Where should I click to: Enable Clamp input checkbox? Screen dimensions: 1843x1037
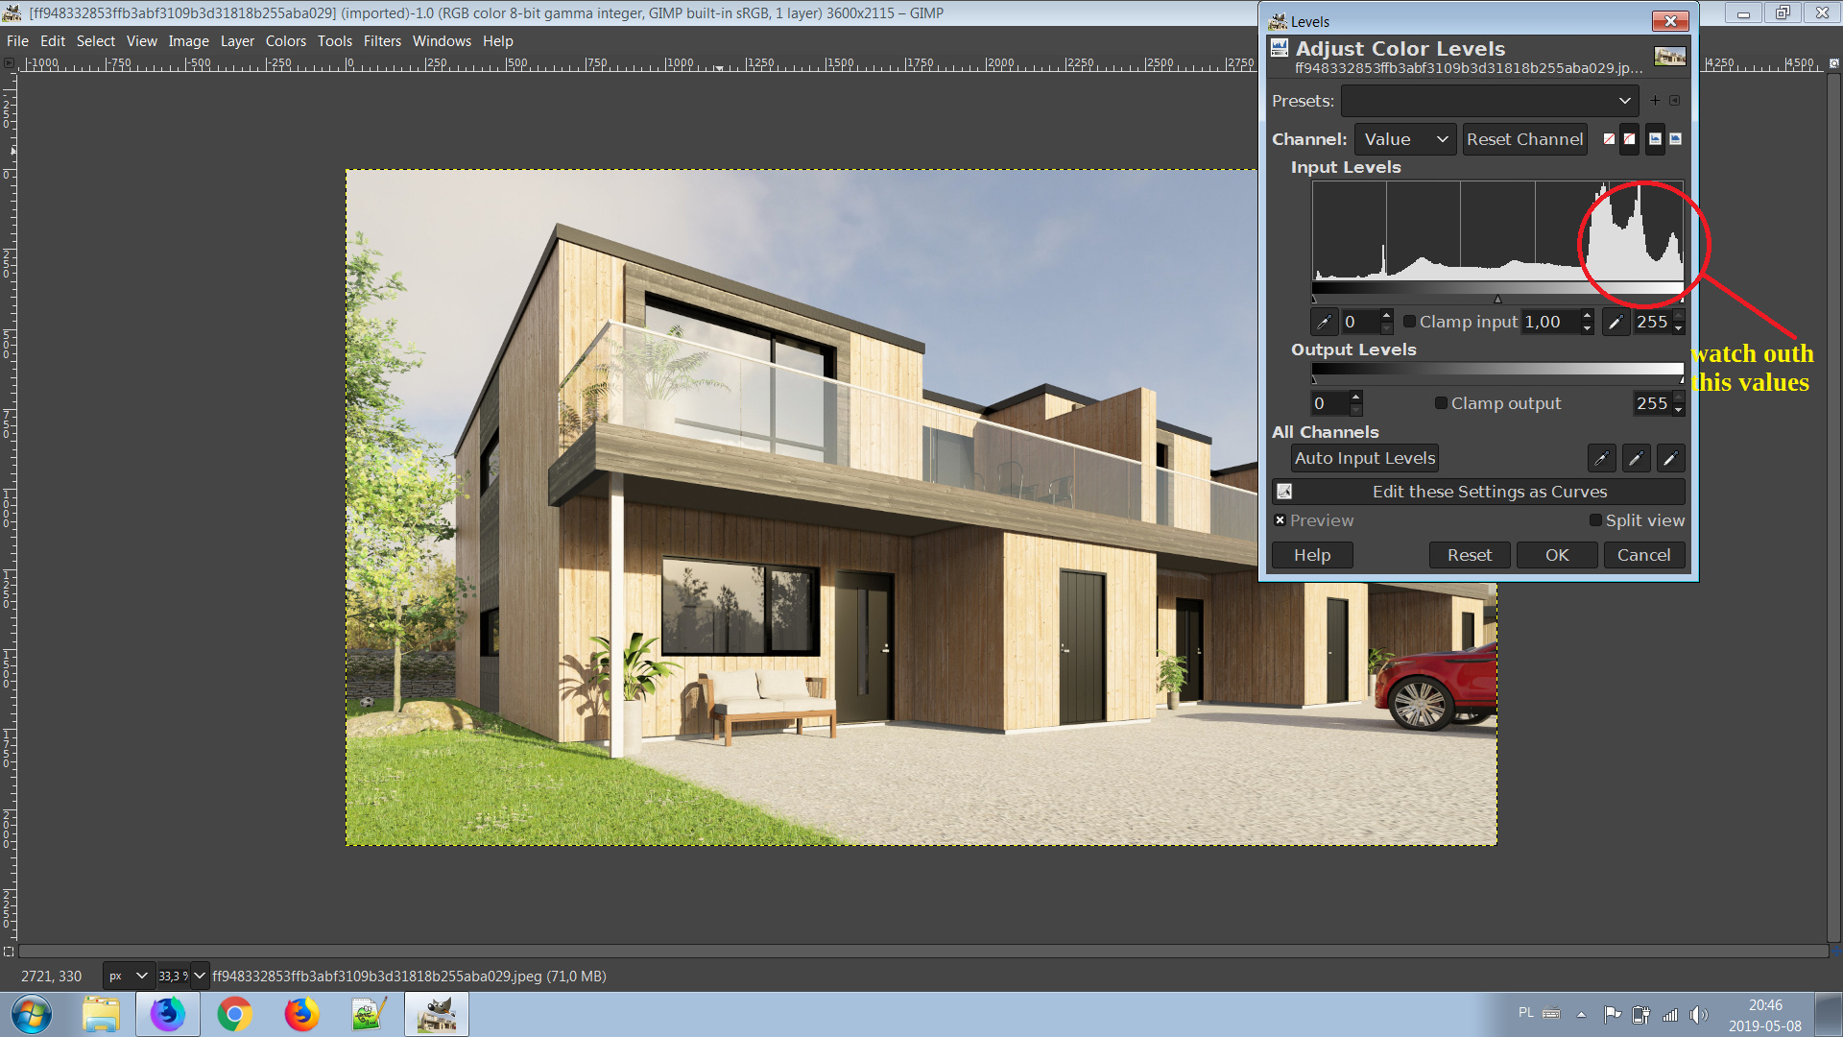[x=1409, y=322]
